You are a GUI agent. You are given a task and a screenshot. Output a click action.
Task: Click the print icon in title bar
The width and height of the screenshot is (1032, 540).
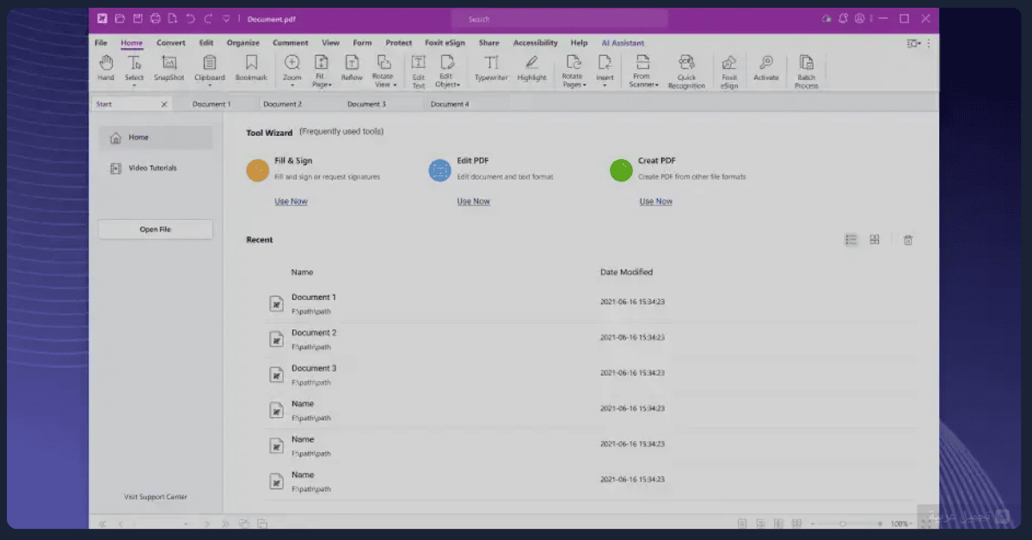155,18
